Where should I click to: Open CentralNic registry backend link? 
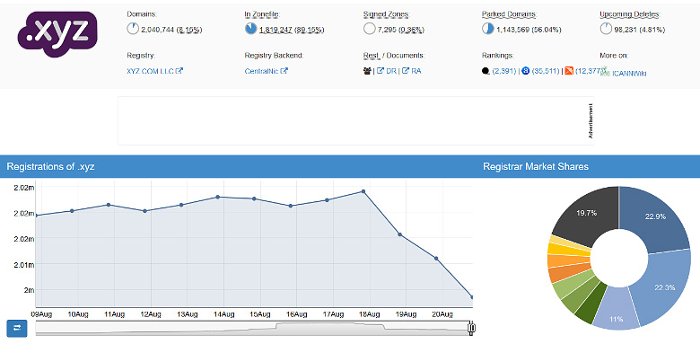point(266,71)
